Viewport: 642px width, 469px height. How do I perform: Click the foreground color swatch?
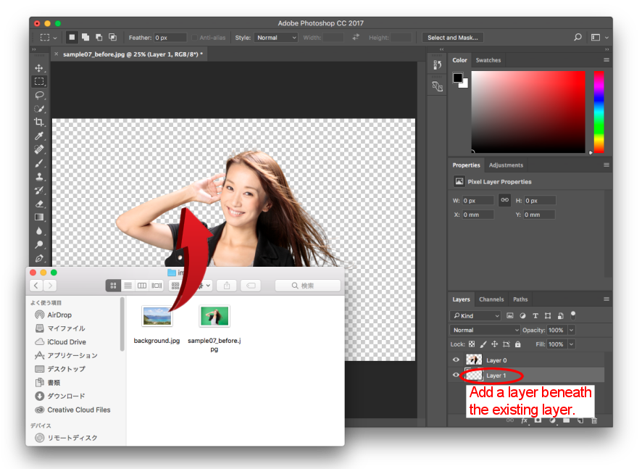pyautogui.click(x=457, y=77)
